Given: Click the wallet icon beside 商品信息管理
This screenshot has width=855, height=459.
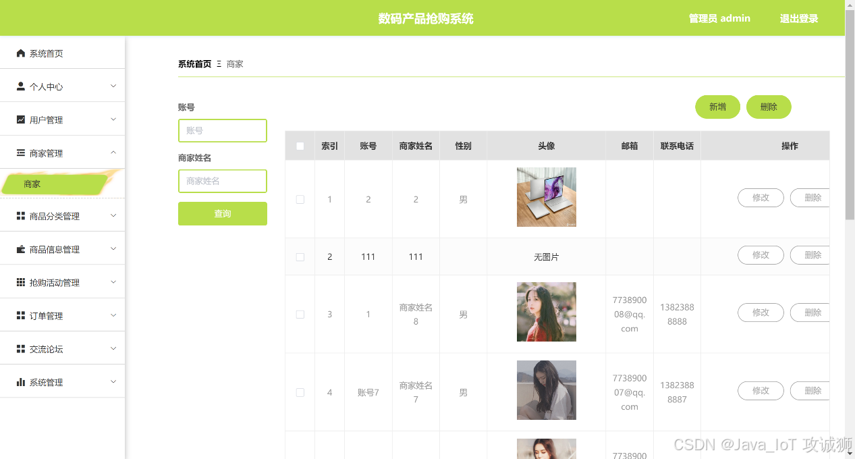Looking at the screenshot, I should [21, 249].
